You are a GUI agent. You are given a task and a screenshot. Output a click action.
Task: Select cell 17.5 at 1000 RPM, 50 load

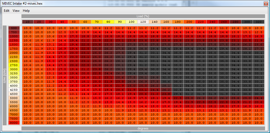pos(74,36)
